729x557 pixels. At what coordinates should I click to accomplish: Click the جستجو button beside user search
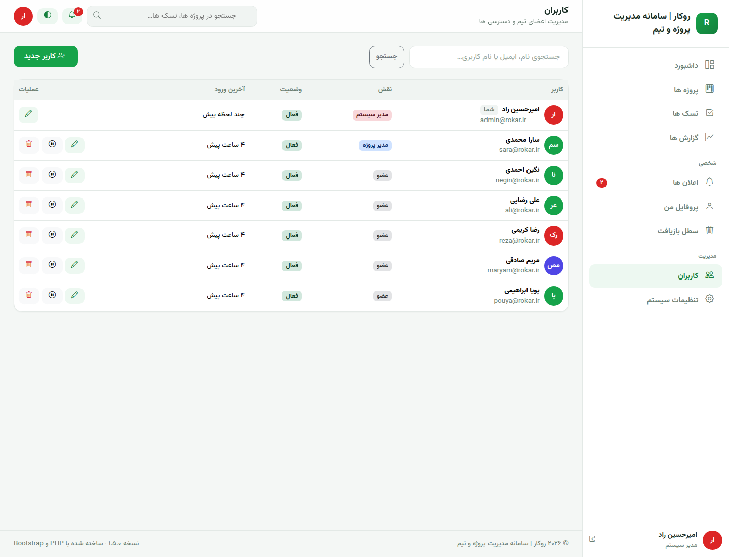point(387,57)
